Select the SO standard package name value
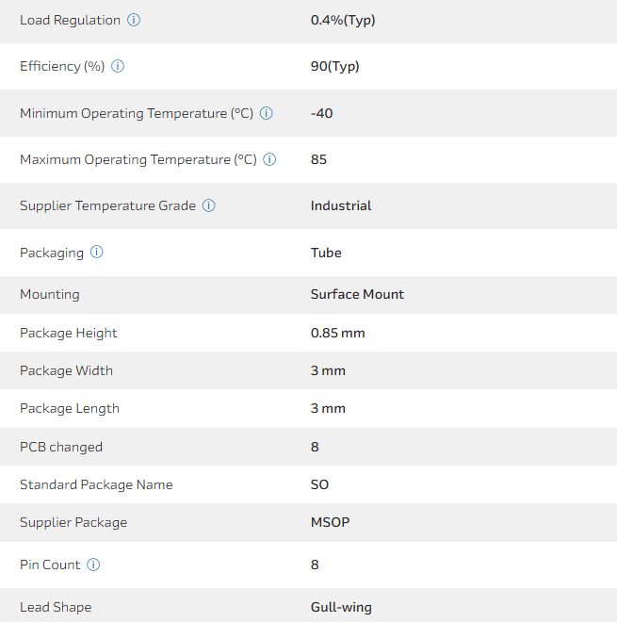Image resolution: width=617 pixels, height=622 pixels. pyautogui.click(x=320, y=484)
